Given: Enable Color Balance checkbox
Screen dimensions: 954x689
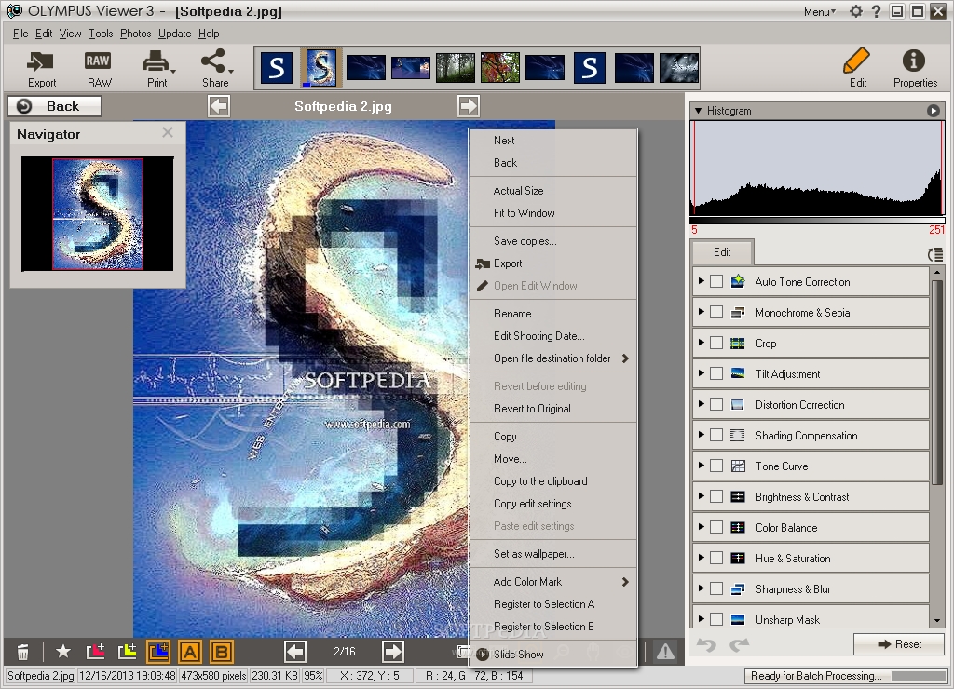Looking at the screenshot, I should click(716, 527).
